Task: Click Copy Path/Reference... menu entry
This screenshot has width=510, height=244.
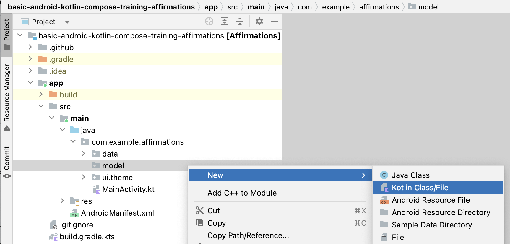Action: click(248, 235)
